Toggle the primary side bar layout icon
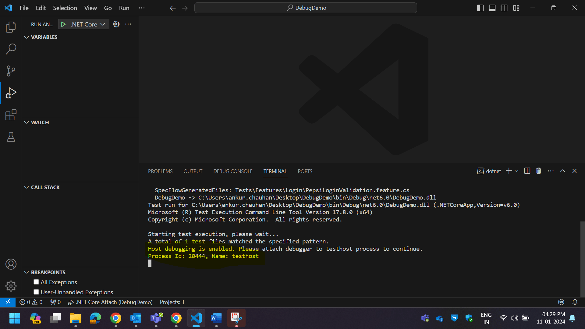 480,8
